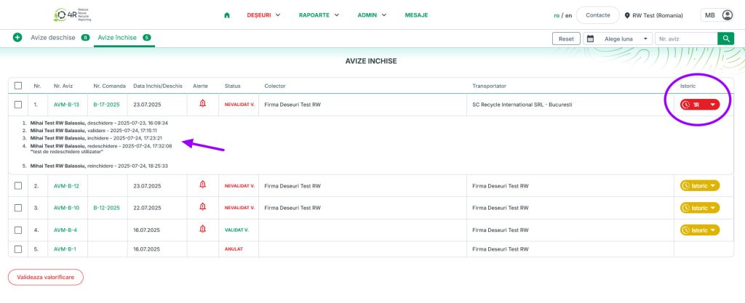Click the 4R logo

point(73,15)
